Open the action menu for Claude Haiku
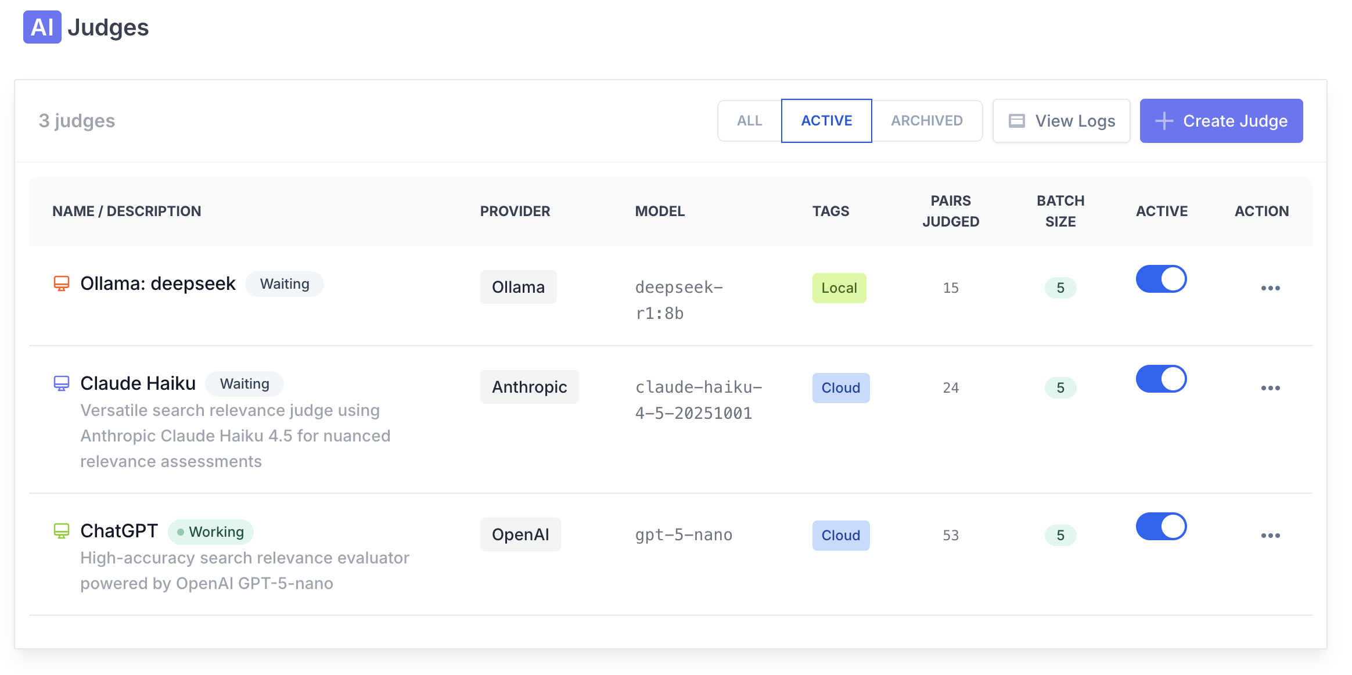1352x675 pixels. [x=1271, y=387]
